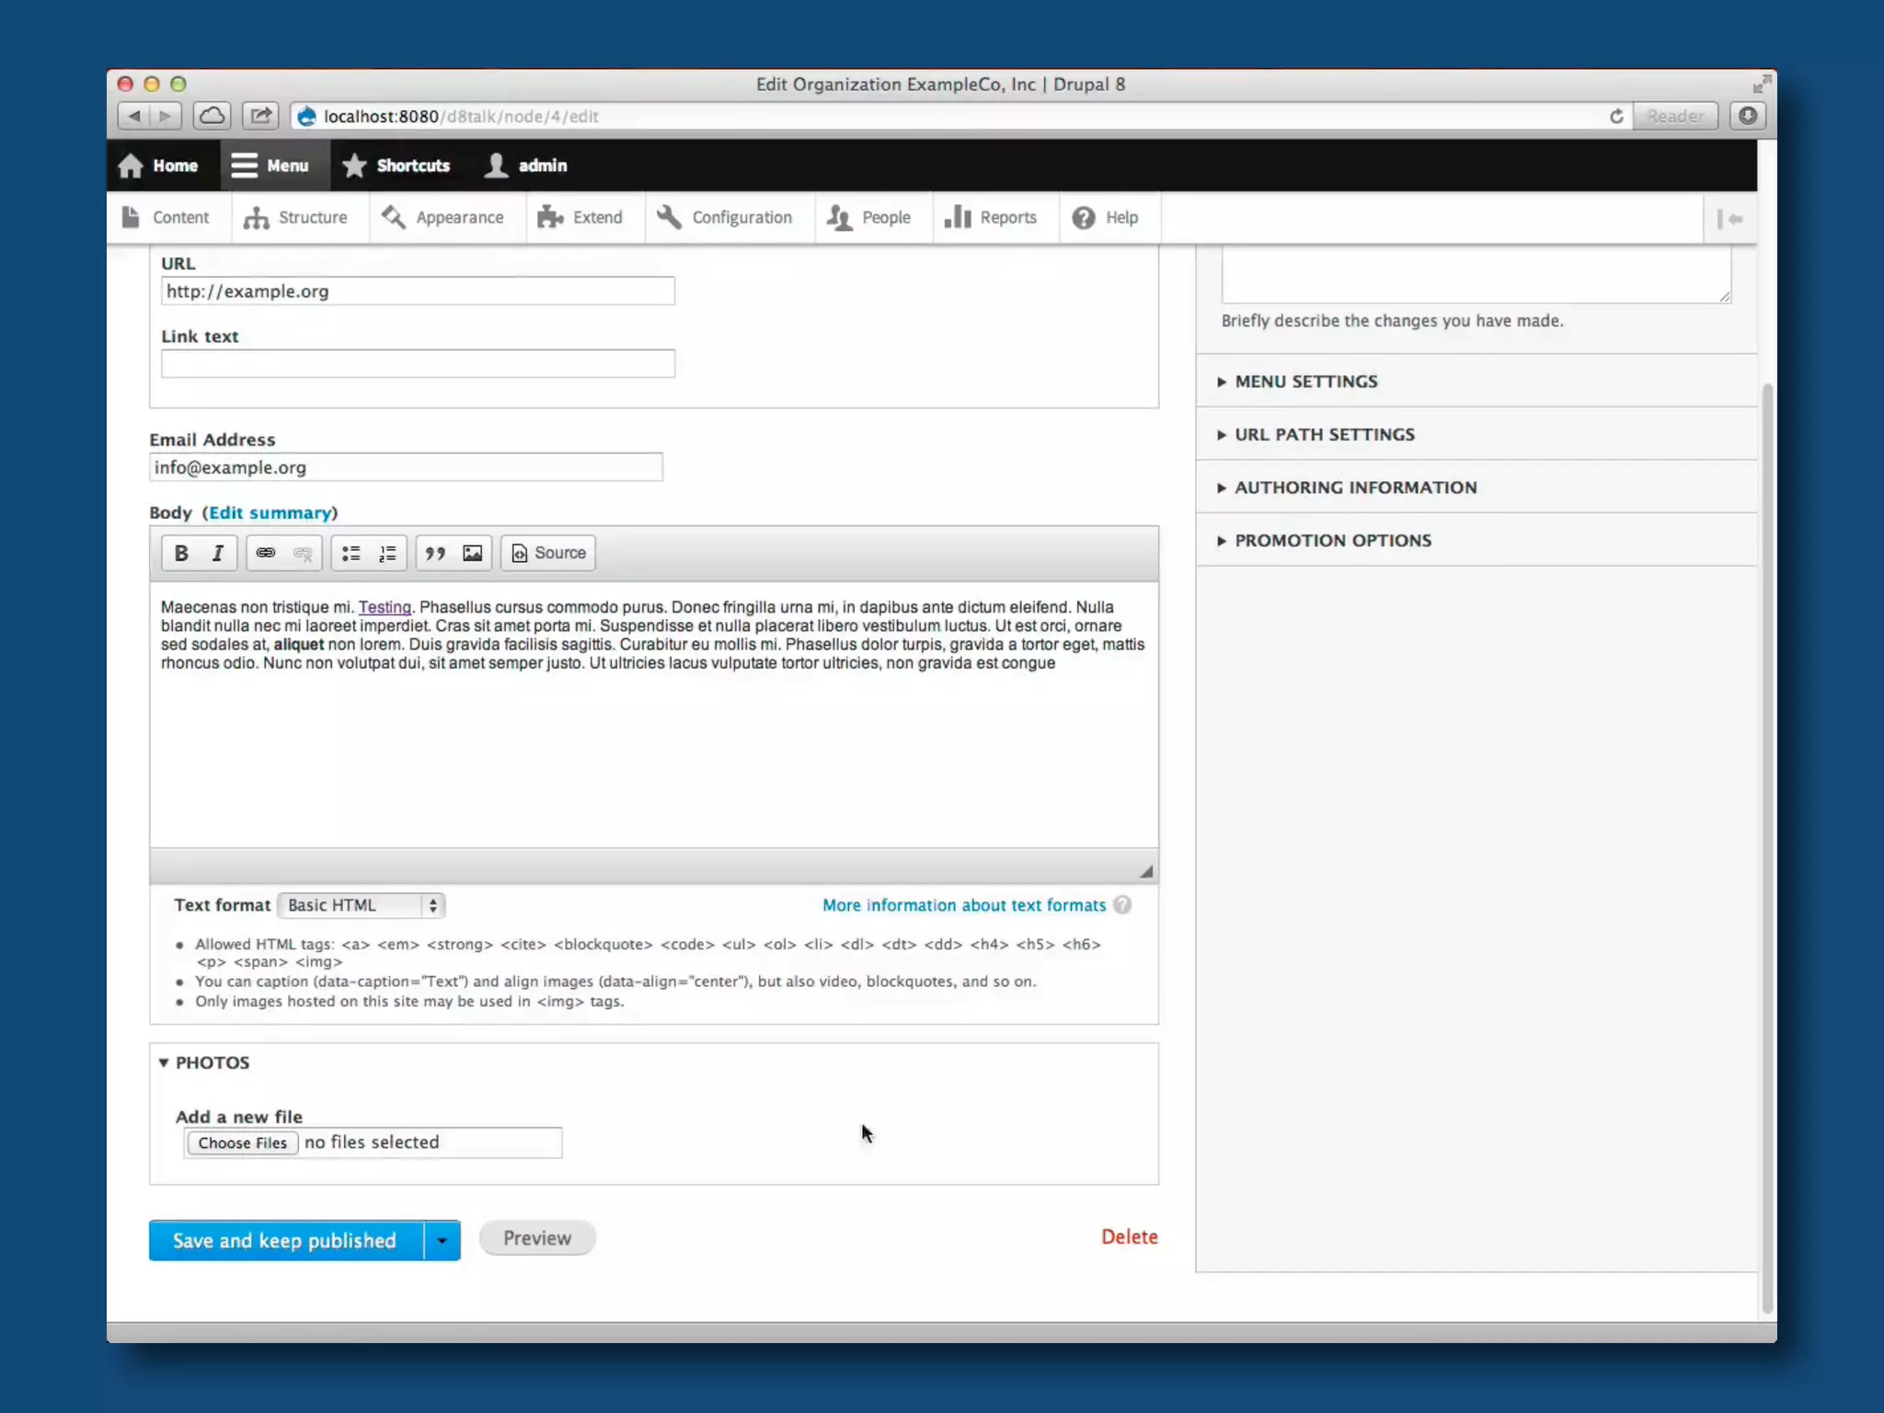Insert a numbered list
Screen dimensions: 1884x1413
(x=387, y=553)
